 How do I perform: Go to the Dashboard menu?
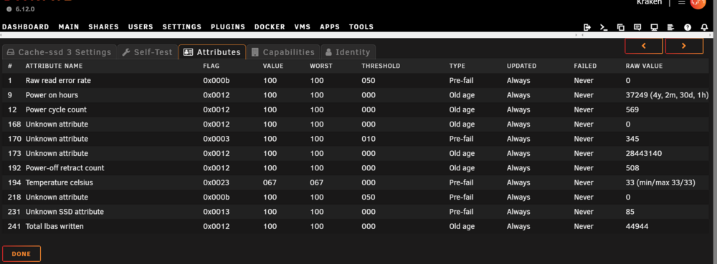[26, 27]
